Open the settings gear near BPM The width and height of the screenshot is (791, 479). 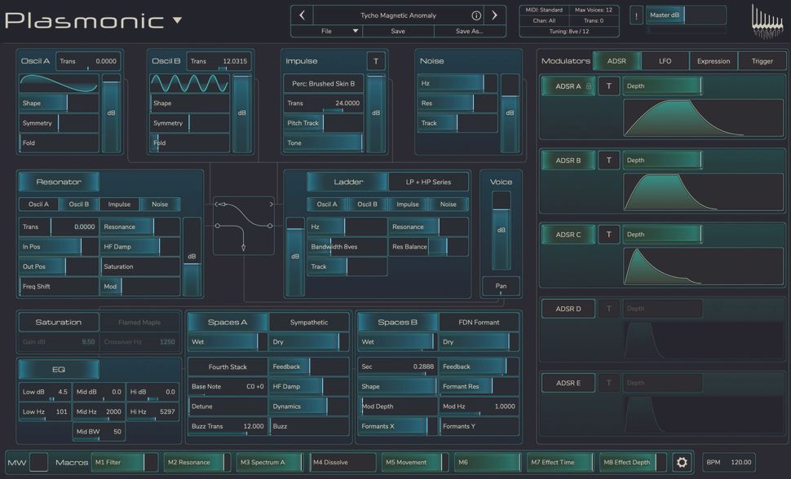(682, 462)
